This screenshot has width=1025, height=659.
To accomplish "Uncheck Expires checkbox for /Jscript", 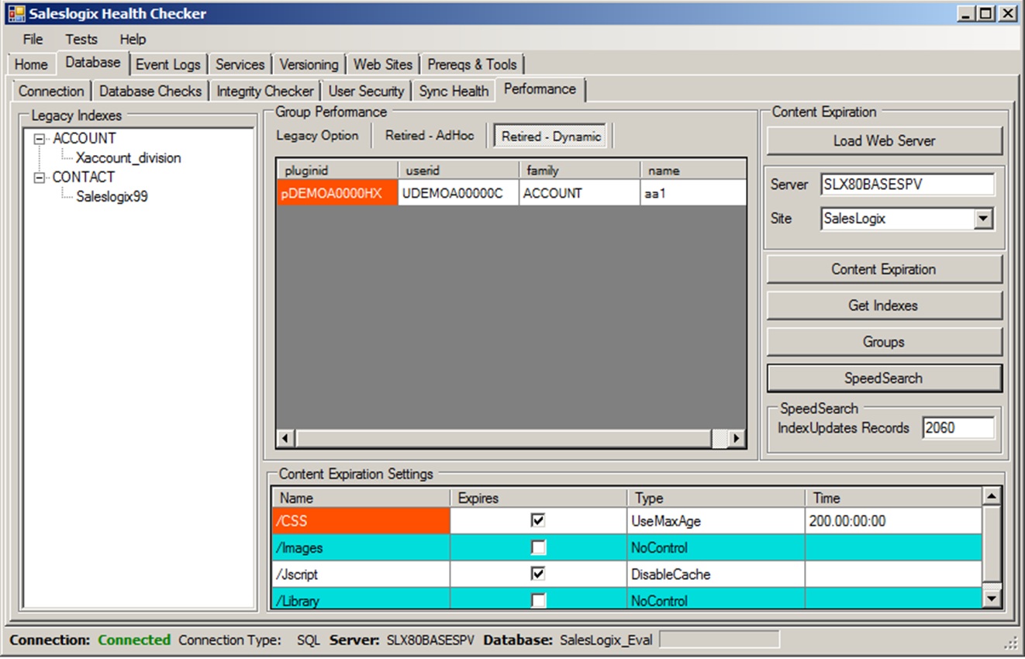I will (x=538, y=574).
